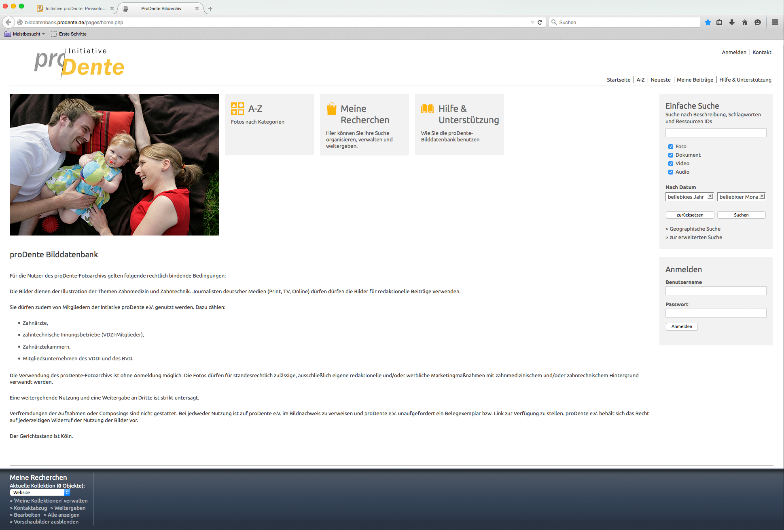This screenshot has width=784, height=530.
Task: Go to the browser home icon
Action: (x=745, y=22)
